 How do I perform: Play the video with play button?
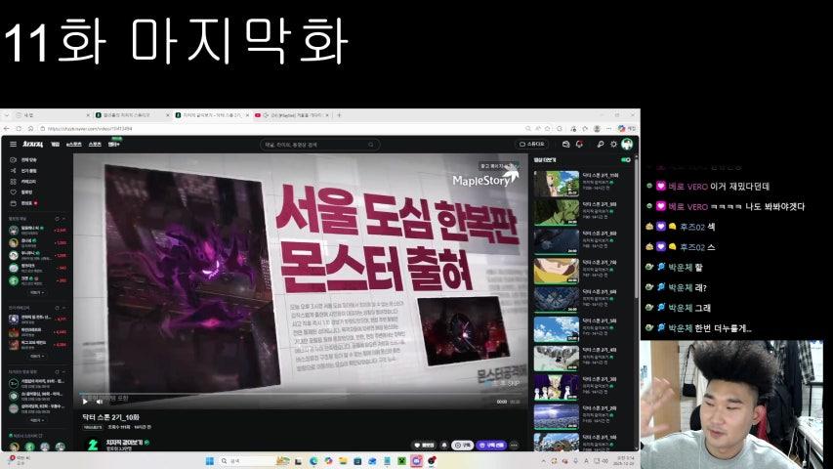click(x=85, y=401)
